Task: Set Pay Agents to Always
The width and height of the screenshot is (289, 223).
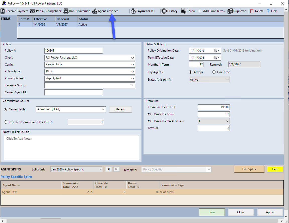Action: [x=191, y=72]
